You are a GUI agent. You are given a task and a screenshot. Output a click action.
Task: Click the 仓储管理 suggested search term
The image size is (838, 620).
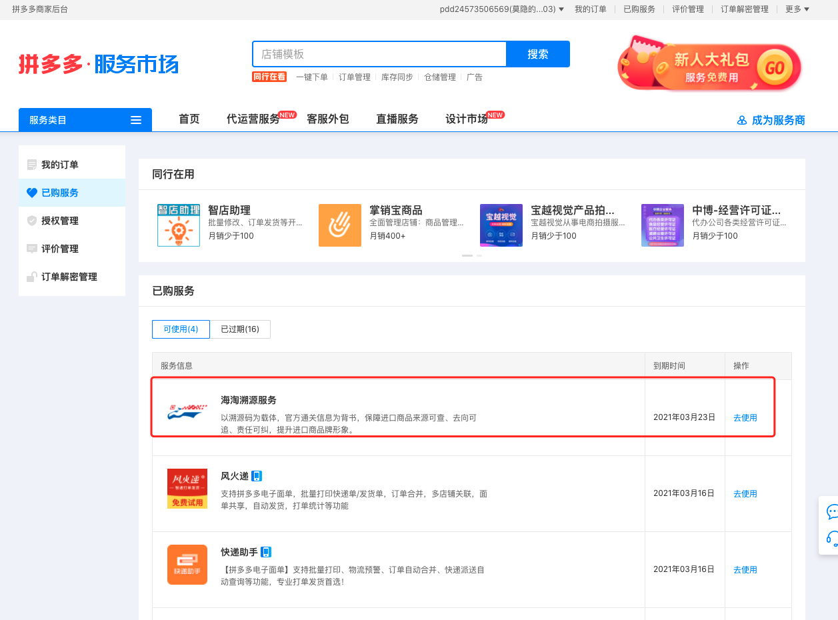440,77
